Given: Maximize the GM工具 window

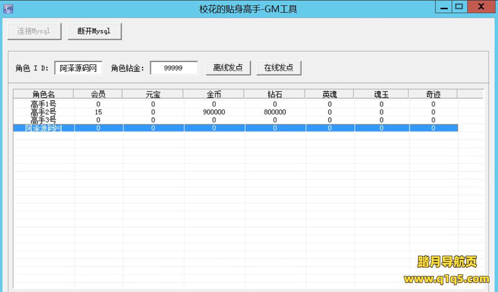Looking at the screenshot, I should tap(459, 7).
